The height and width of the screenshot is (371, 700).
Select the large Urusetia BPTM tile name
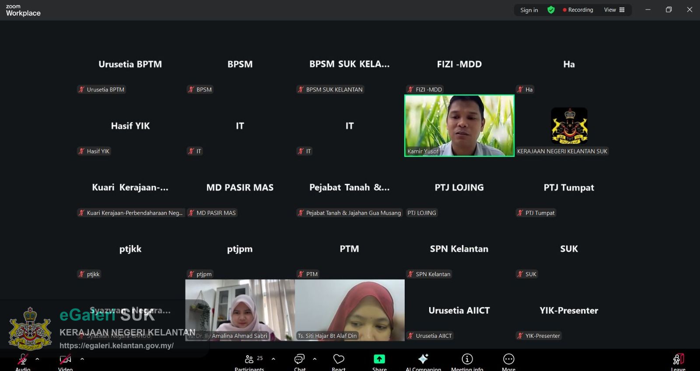(x=130, y=64)
